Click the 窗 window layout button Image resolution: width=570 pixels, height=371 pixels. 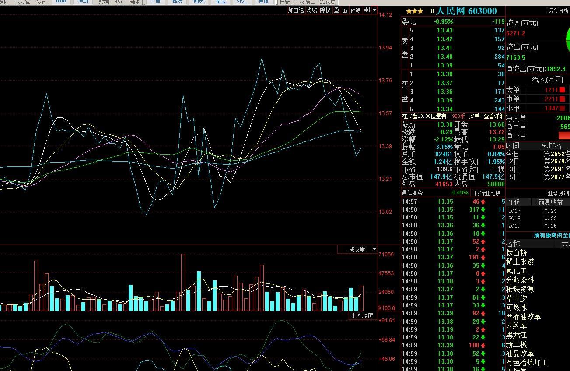pos(345,10)
